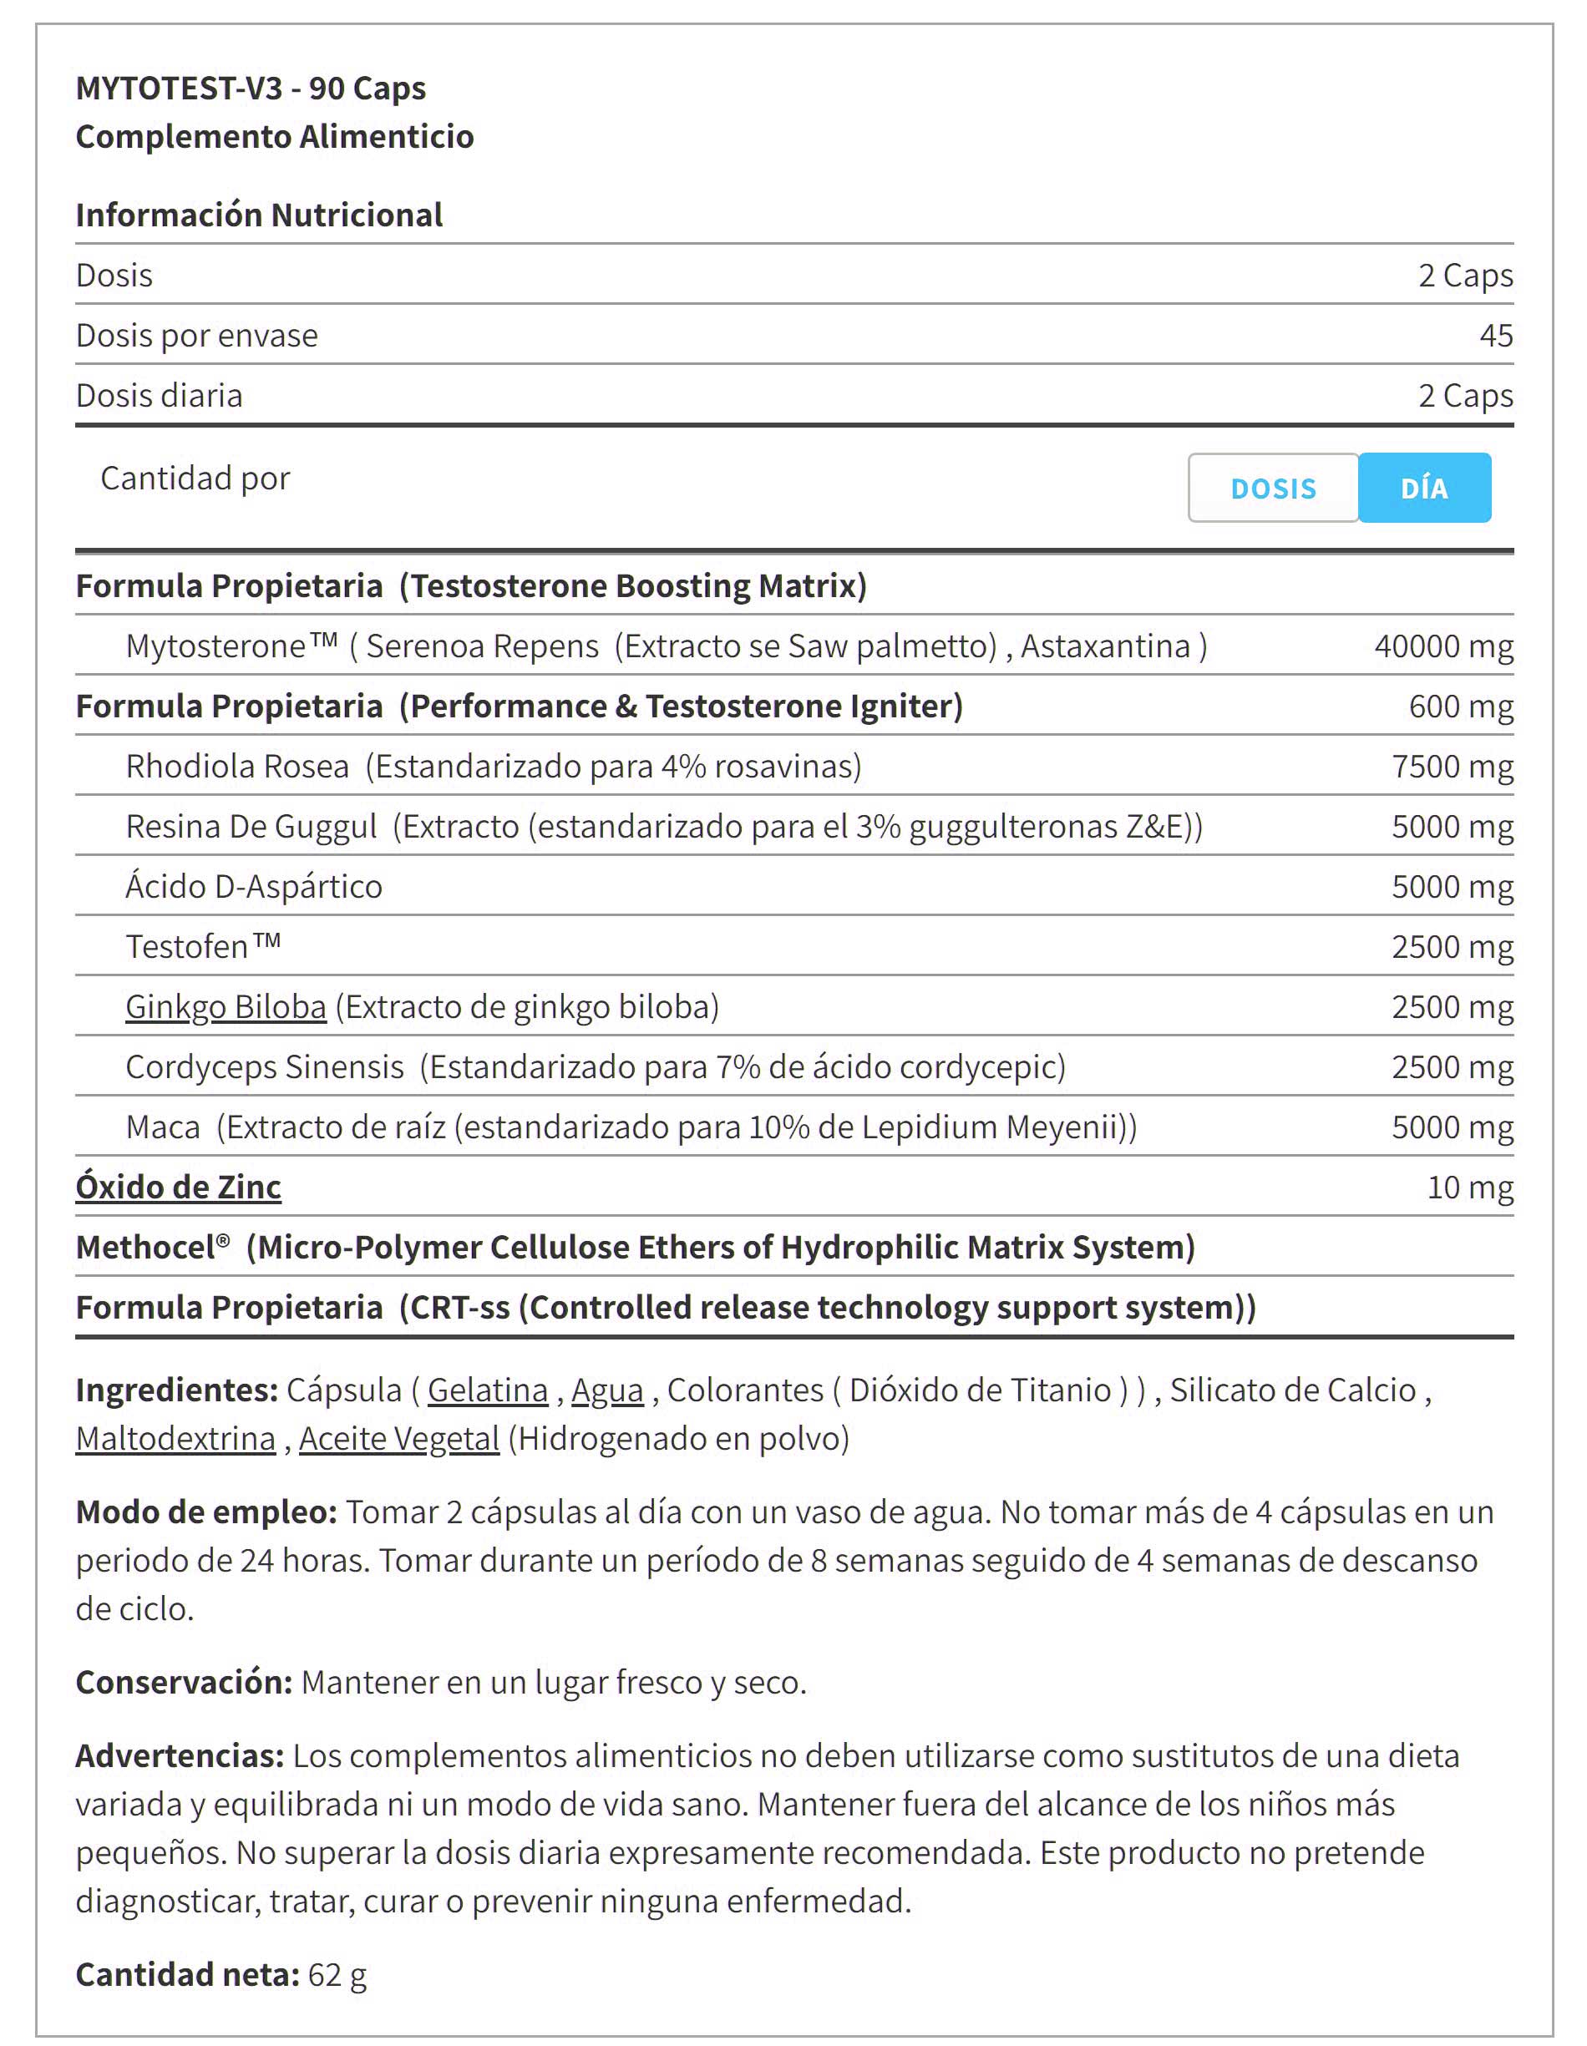Select the DÍA quantity toggle
This screenshot has width=1587, height=2046.
click(x=1424, y=487)
